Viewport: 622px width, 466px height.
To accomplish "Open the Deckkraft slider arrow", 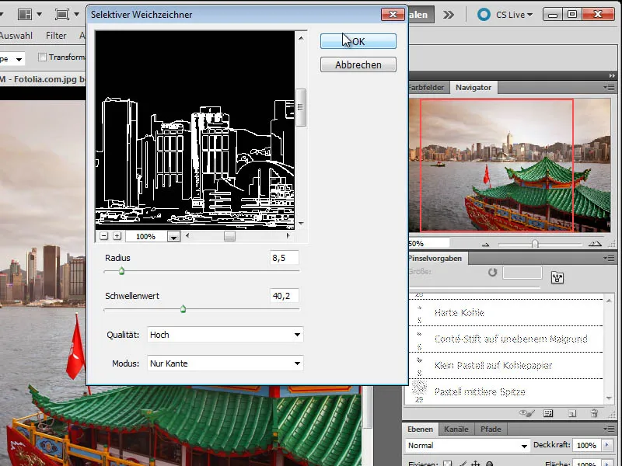I will [606, 445].
